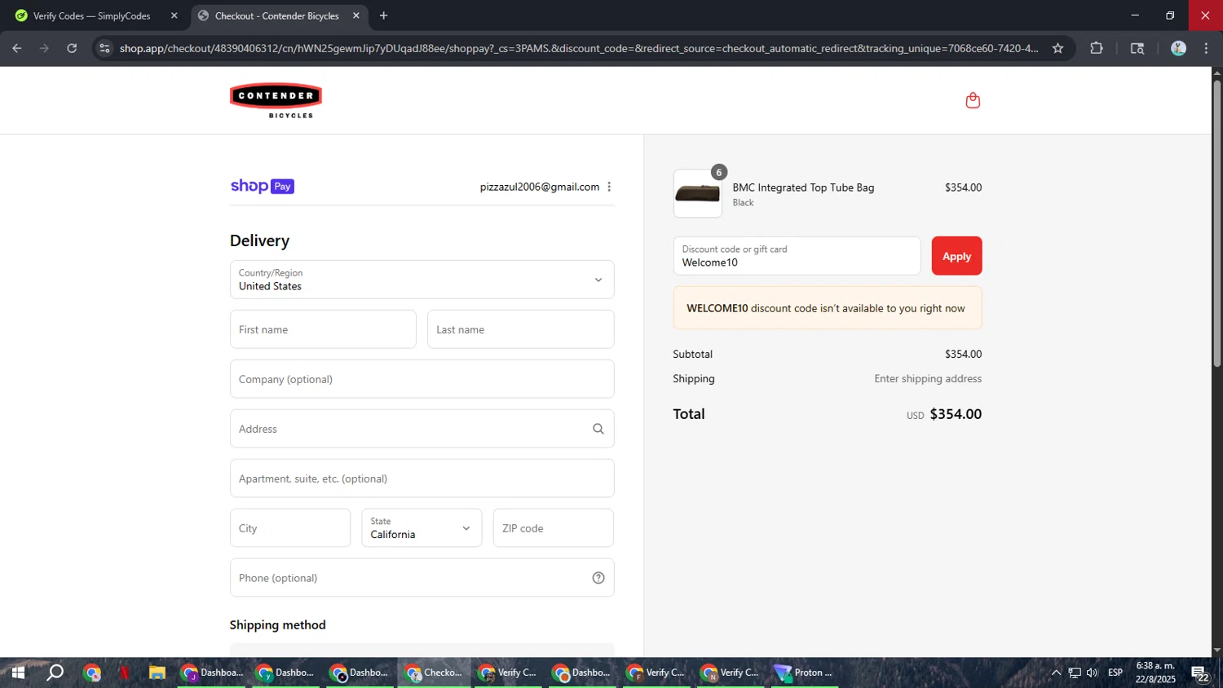
Task: Open the ESP language indicator in the system tray
Action: [x=1115, y=673]
